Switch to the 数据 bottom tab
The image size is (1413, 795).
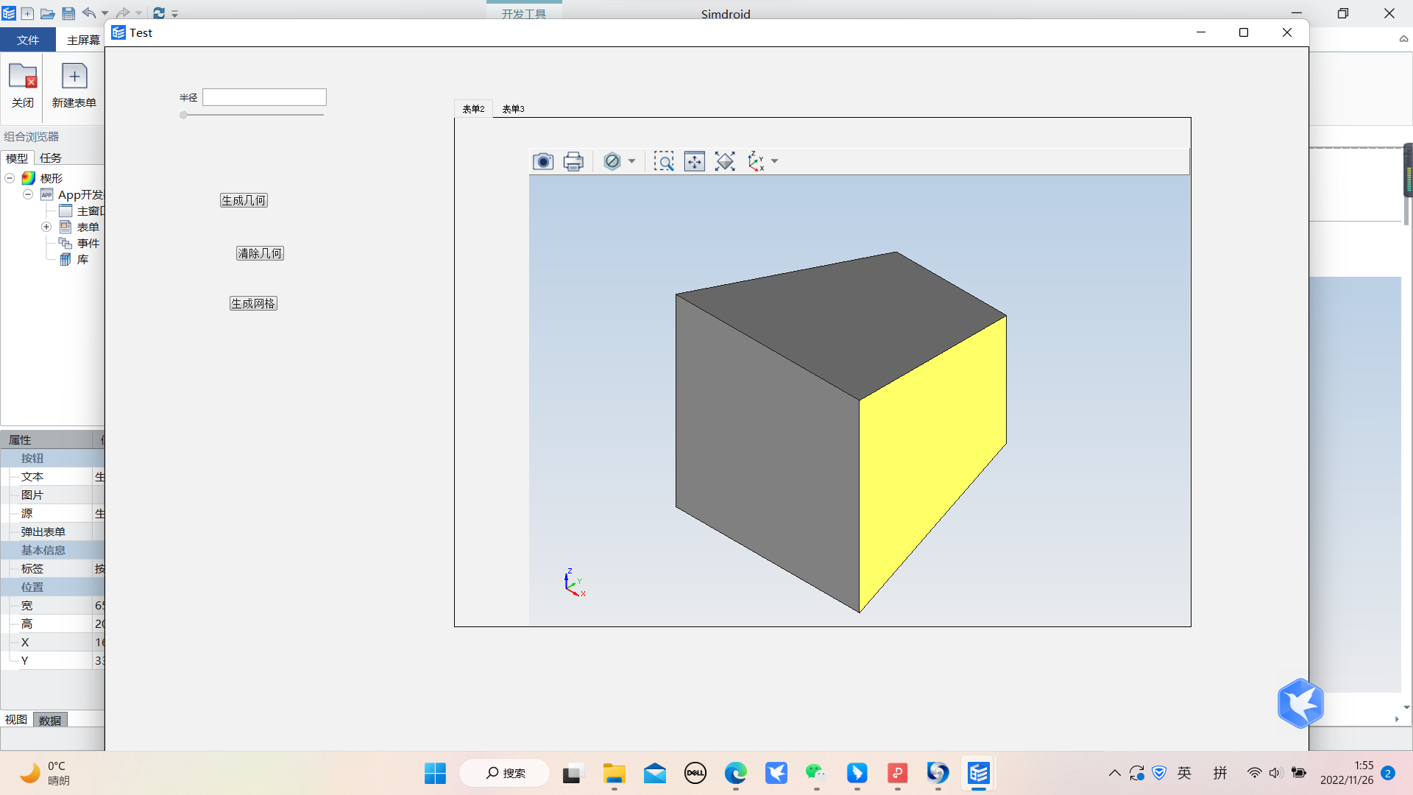pyautogui.click(x=50, y=720)
